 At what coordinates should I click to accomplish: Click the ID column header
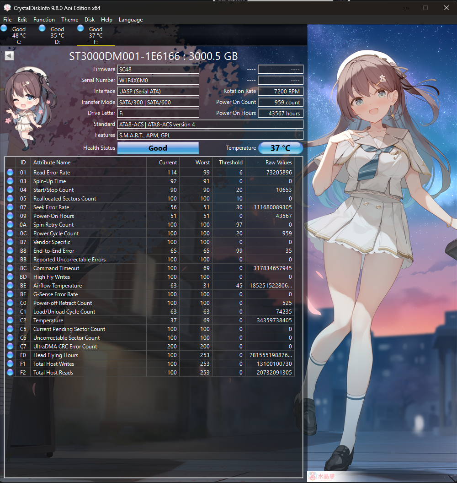pos(23,163)
